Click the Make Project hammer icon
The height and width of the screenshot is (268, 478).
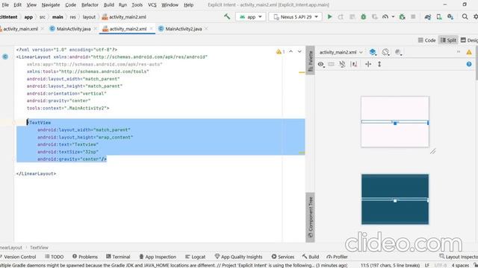(227, 16)
